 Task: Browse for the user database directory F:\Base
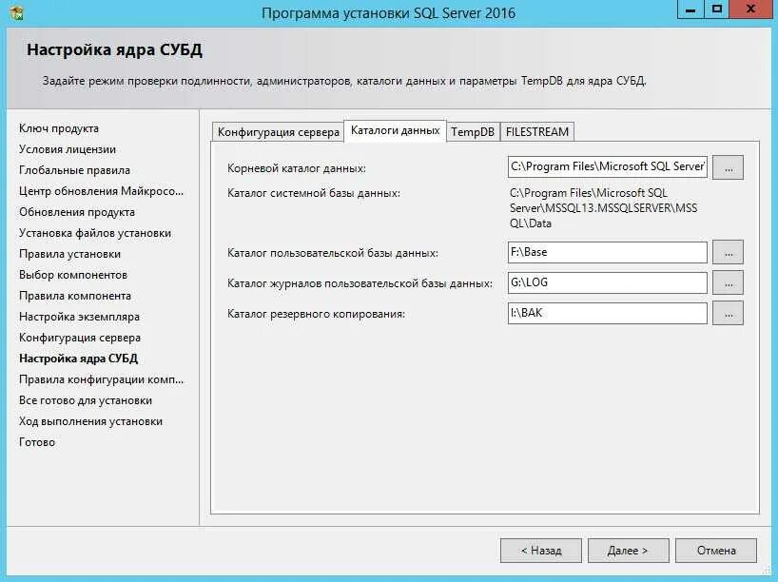coord(728,252)
